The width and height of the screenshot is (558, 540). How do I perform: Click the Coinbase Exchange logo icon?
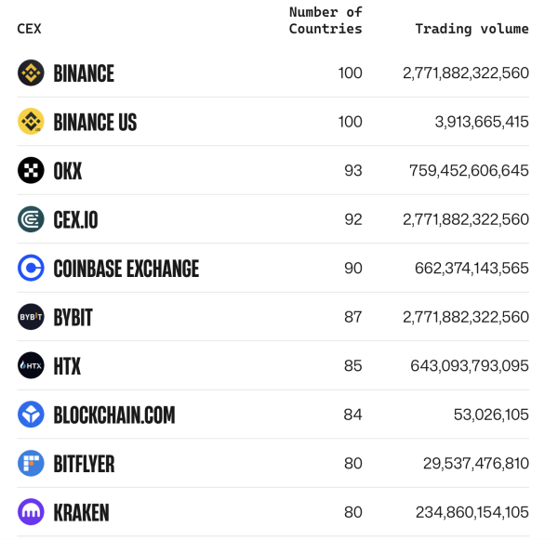click(31, 269)
